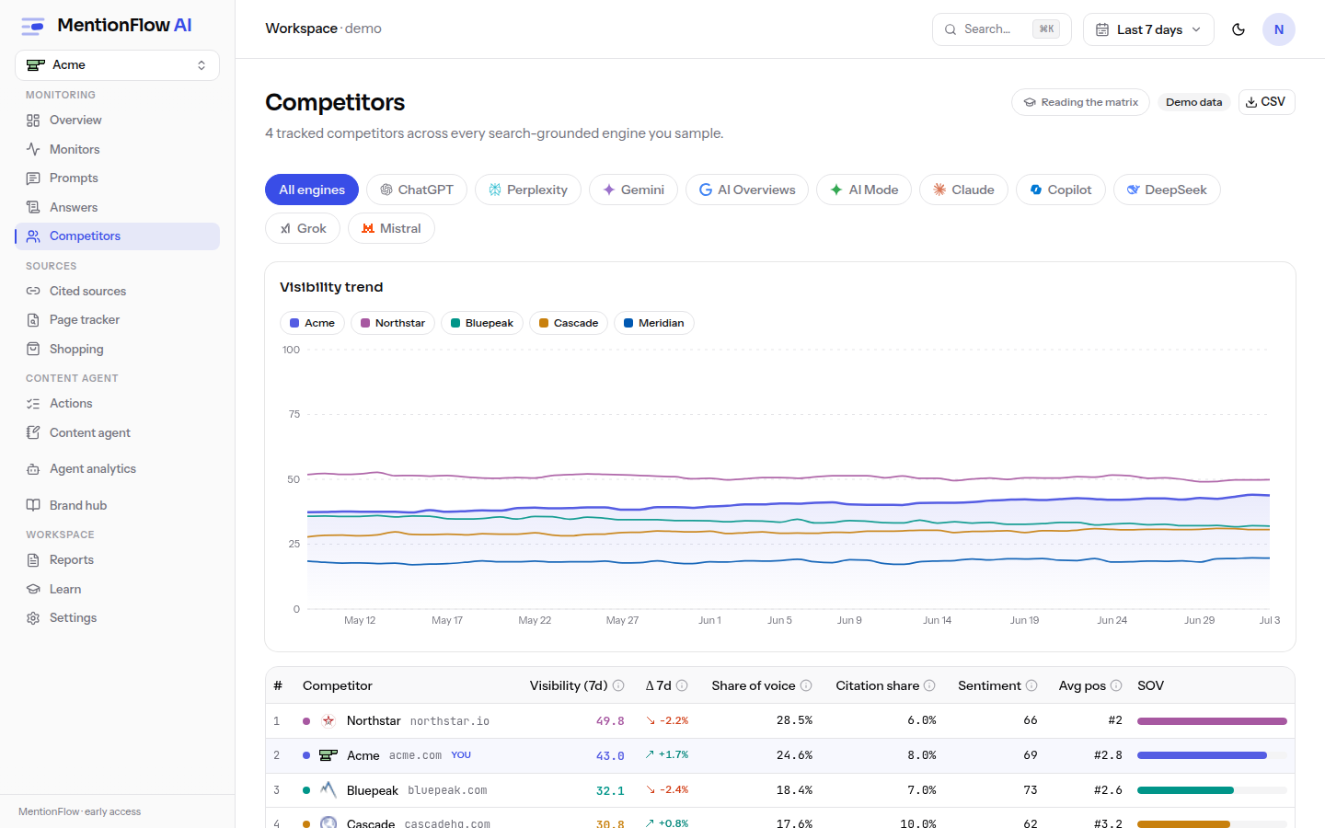Image resolution: width=1325 pixels, height=828 pixels.
Task: Open Reading the matrix guide
Action: tap(1080, 102)
